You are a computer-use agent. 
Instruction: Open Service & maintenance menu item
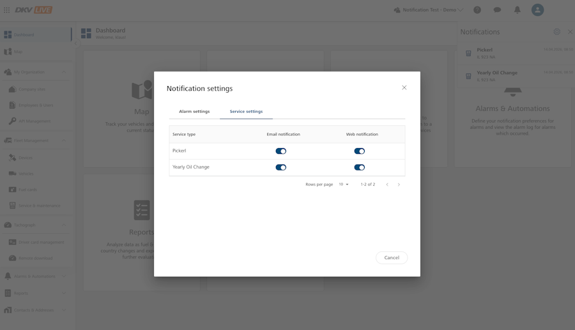click(36, 206)
